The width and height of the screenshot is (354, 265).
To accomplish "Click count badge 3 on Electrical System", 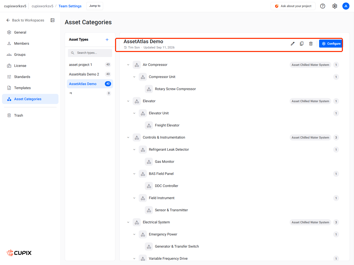I will (336, 222).
